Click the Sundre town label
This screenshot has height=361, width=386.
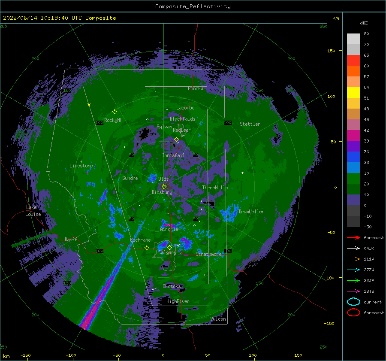130,178
